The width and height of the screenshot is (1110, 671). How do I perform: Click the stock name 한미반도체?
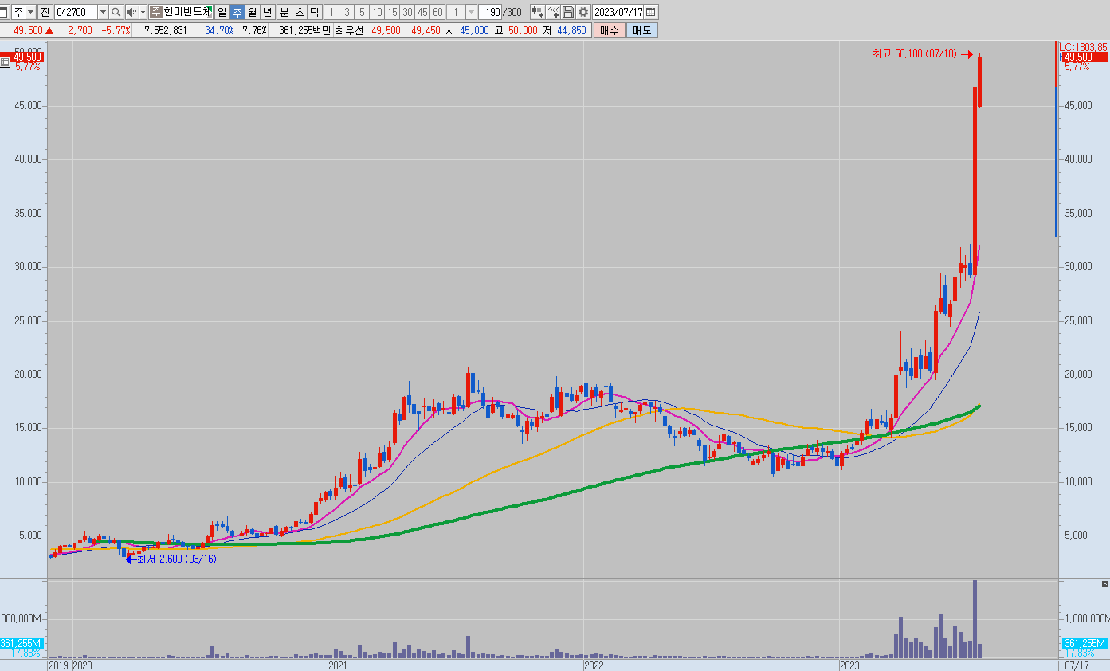tap(186, 12)
